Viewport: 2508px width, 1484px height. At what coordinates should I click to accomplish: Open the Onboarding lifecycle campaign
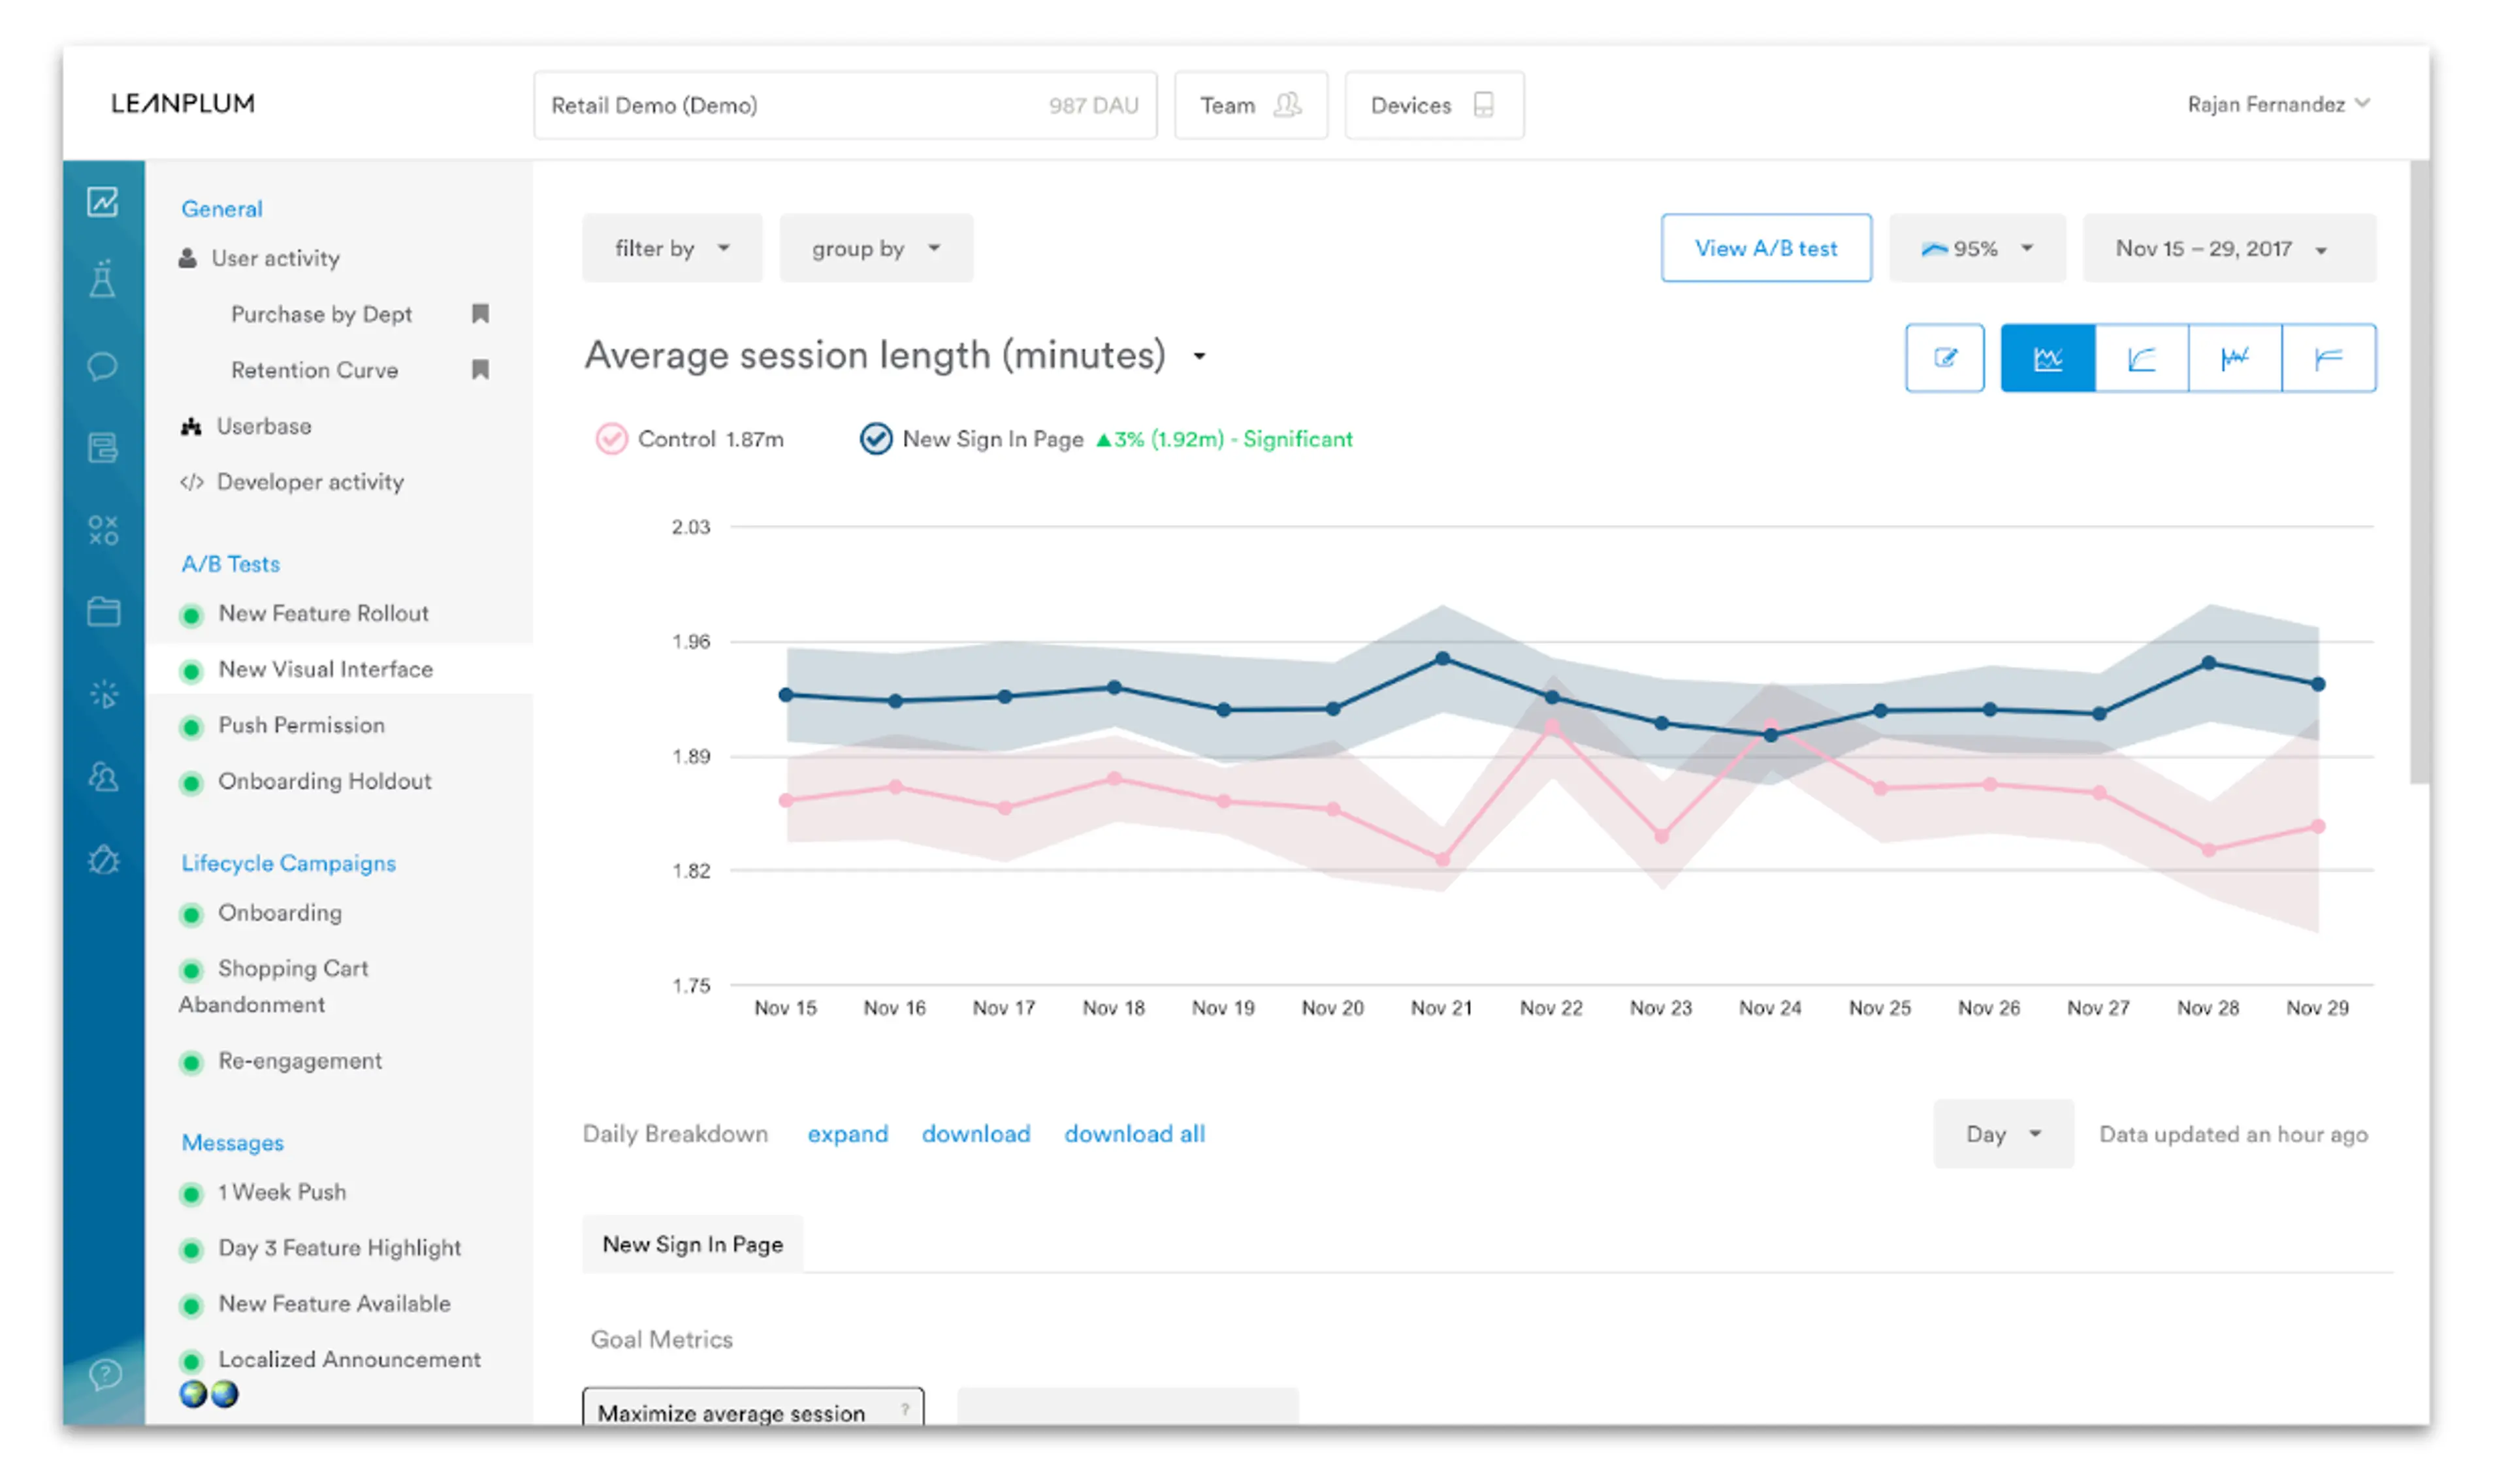tap(280, 914)
